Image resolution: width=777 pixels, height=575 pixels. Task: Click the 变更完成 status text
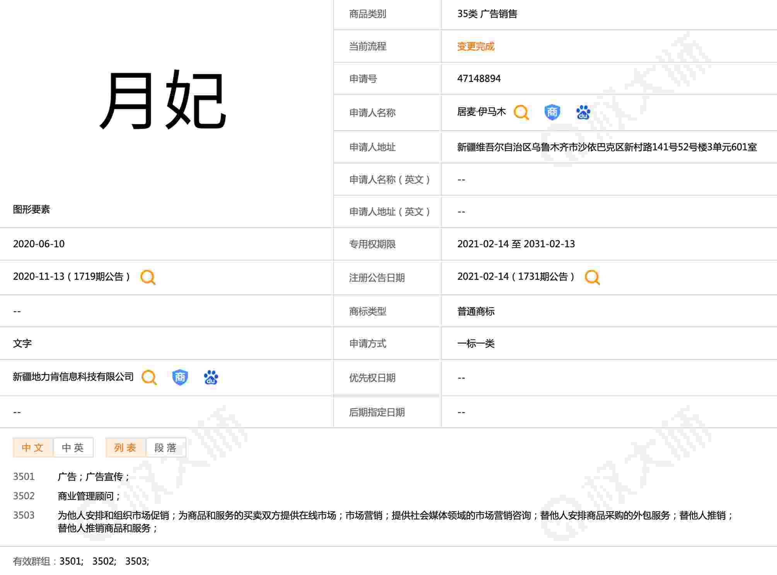(475, 46)
